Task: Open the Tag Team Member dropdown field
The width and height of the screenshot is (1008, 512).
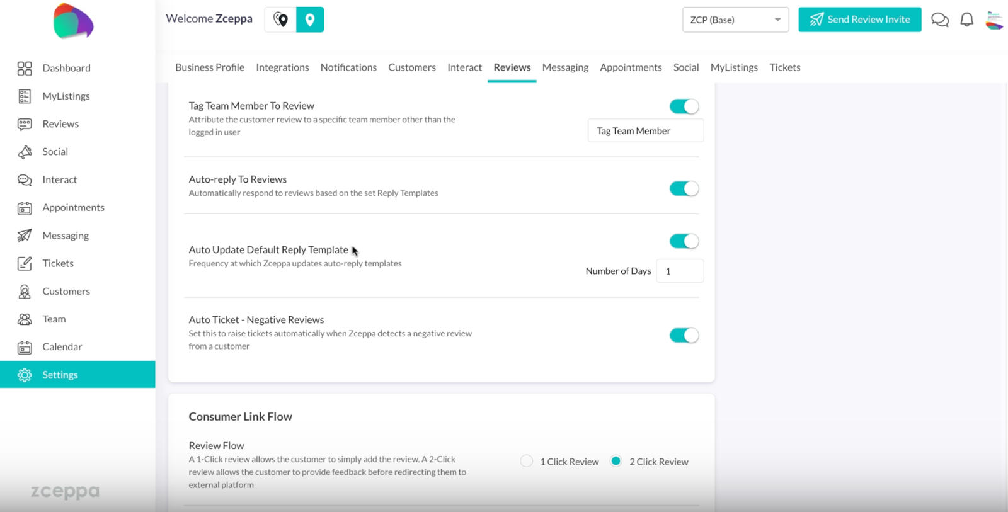Action: [x=646, y=131]
